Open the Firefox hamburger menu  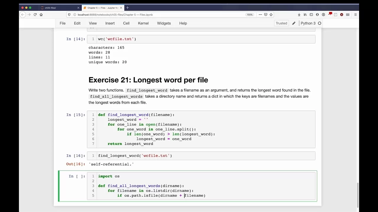click(355, 15)
